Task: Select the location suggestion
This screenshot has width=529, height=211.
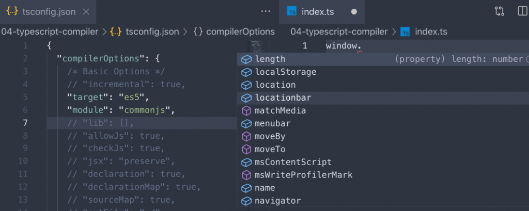Action: pyautogui.click(x=383, y=85)
